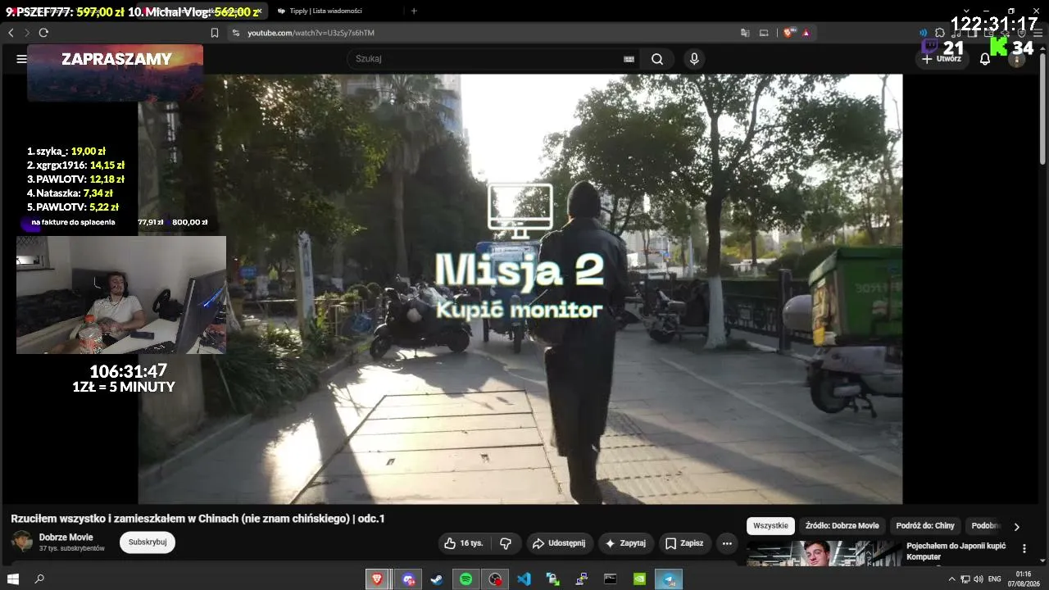Image resolution: width=1049 pixels, height=590 pixels.
Task: Open more actions for the video
Action: click(x=727, y=543)
